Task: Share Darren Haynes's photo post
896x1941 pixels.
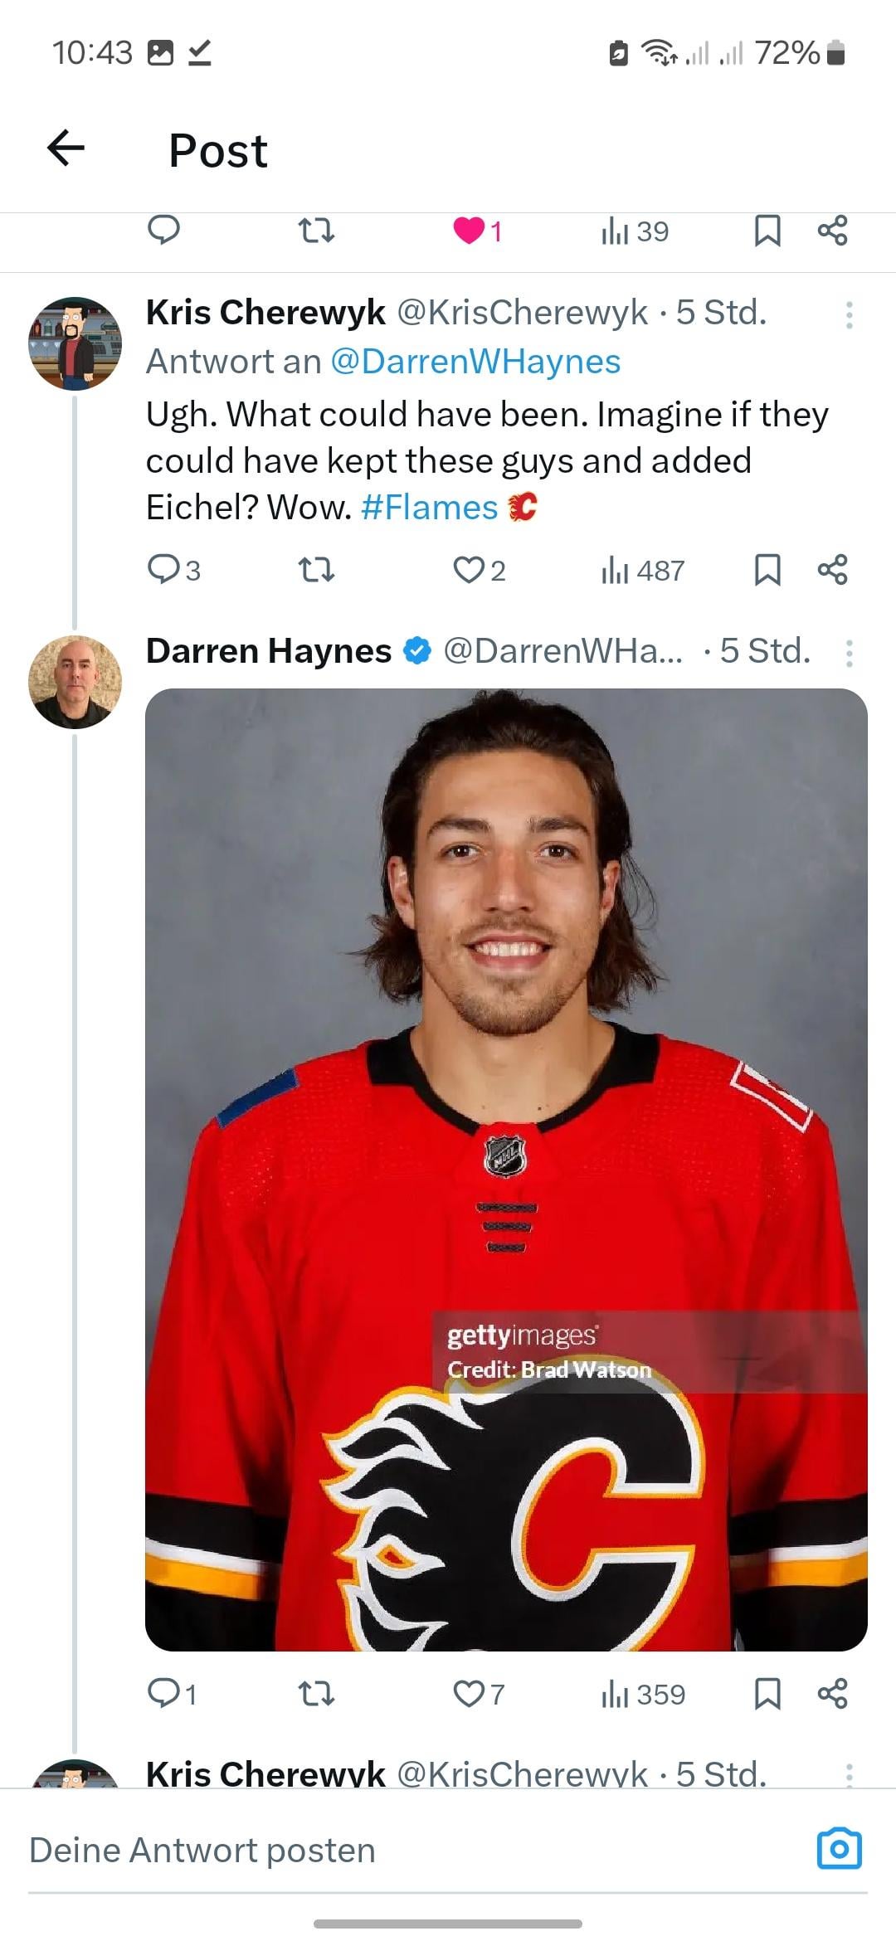Action: (832, 1694)
